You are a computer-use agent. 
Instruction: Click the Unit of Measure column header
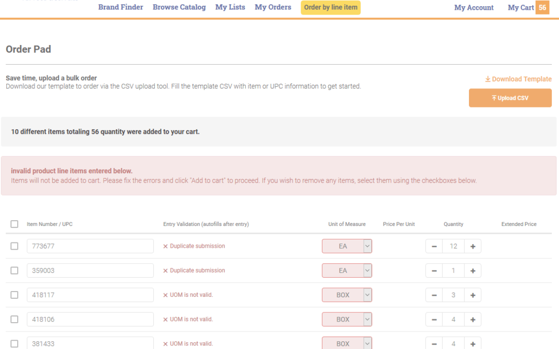coord(347,224)
